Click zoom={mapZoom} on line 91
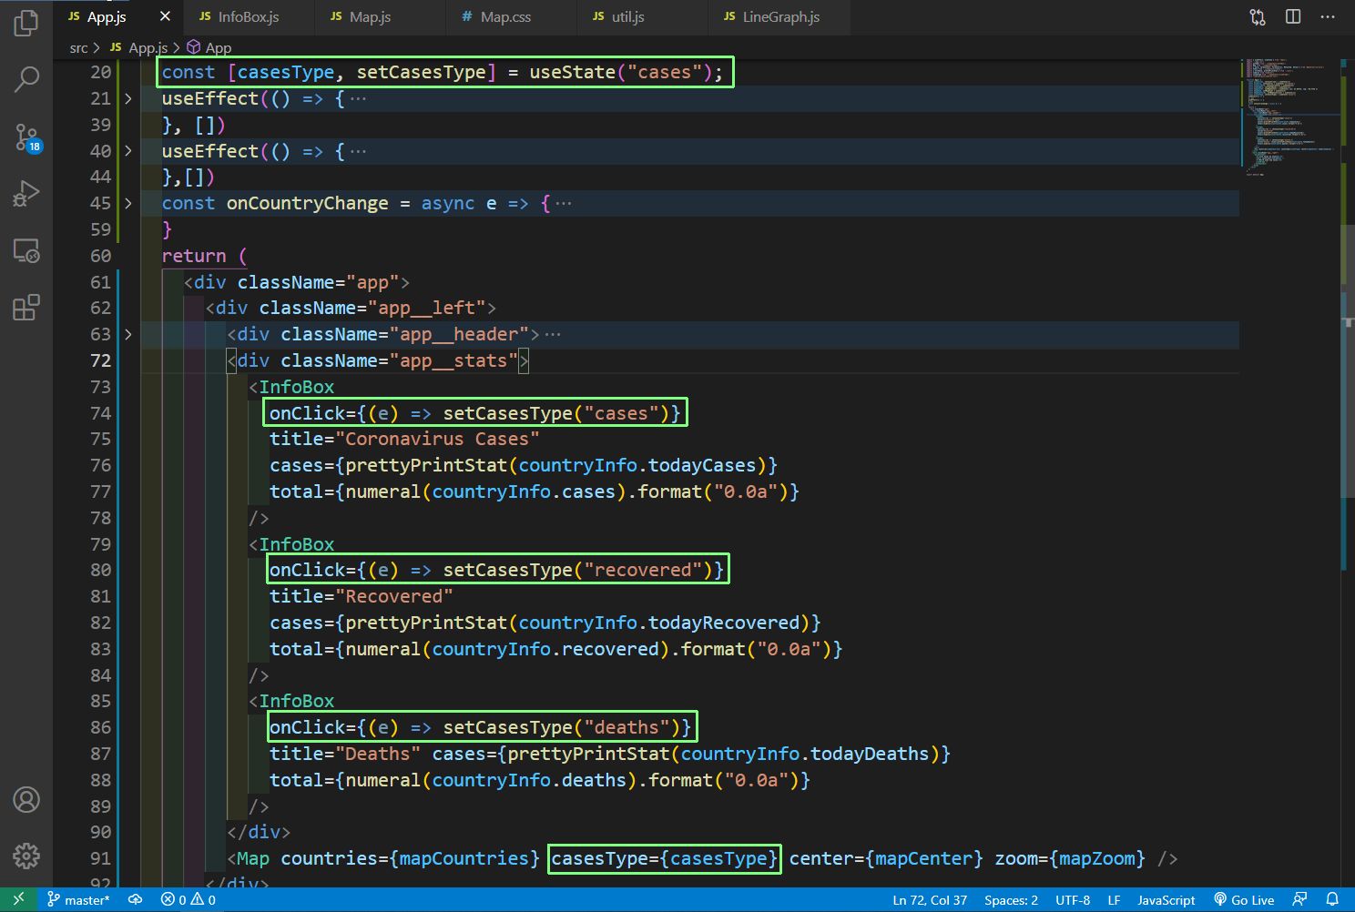This screenshot has width=1355, height=912. [1069, 858]
